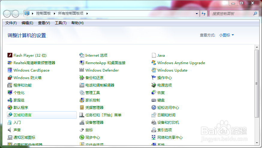Screen dimensions: 262x148
Task: Open the 电话和调制解调器 icon
Action: pyautogui.click(x=82, y=85)
